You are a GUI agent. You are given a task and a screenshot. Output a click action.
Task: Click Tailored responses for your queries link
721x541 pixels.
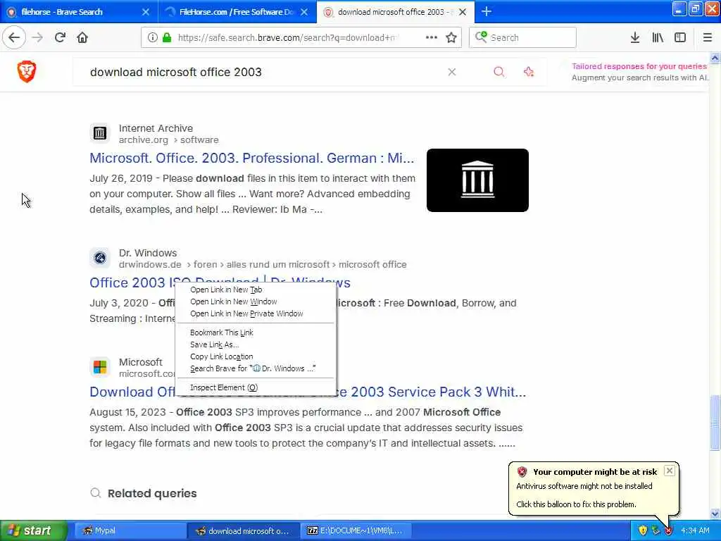[x=639, y=66]
